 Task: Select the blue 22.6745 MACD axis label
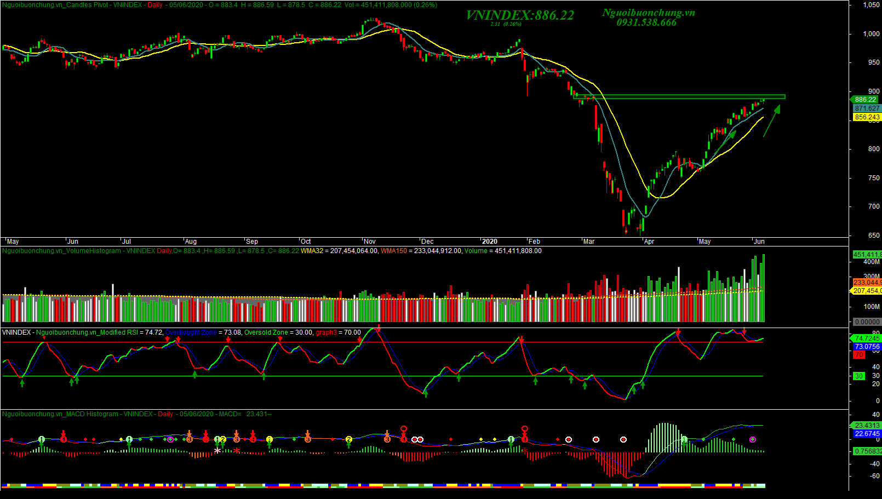coord(867,434)
